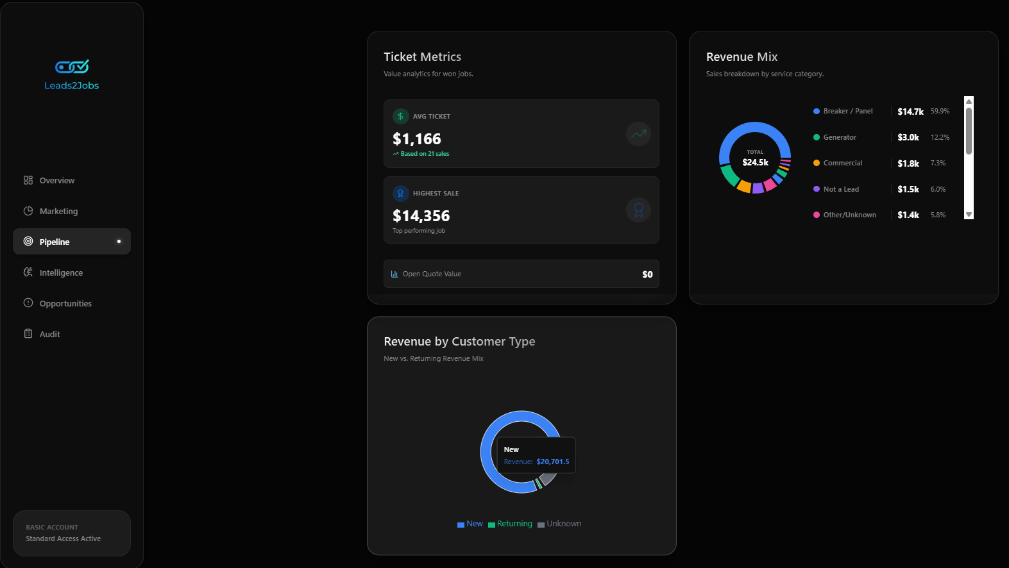Viewport: 1009px width, 568px height.
Task: Click the scroll up arrow in Revenue Mix list
Action: click(969, 101)
